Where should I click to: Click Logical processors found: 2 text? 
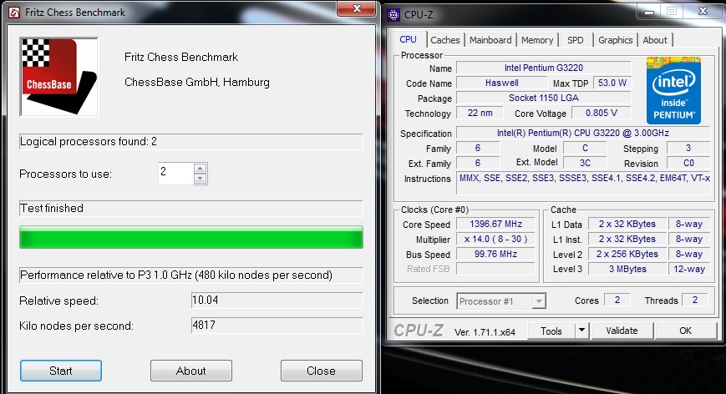(89, 142)
